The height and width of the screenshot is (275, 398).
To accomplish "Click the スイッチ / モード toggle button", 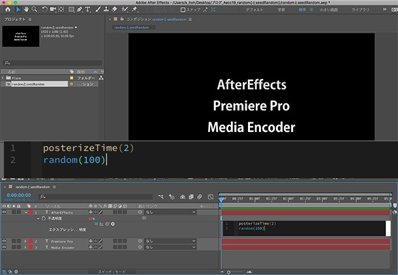I will (x=112, y=272).
